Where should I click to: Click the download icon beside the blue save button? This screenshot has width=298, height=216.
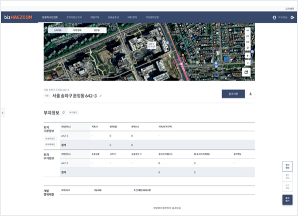pyautogui.click(x=250, y=94)
